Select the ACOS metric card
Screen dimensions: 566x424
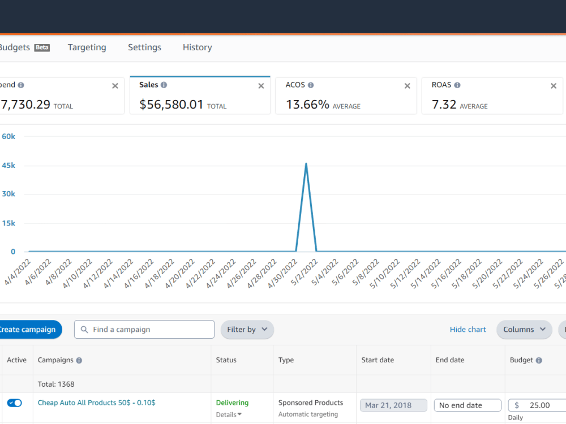tap(346, 96)
